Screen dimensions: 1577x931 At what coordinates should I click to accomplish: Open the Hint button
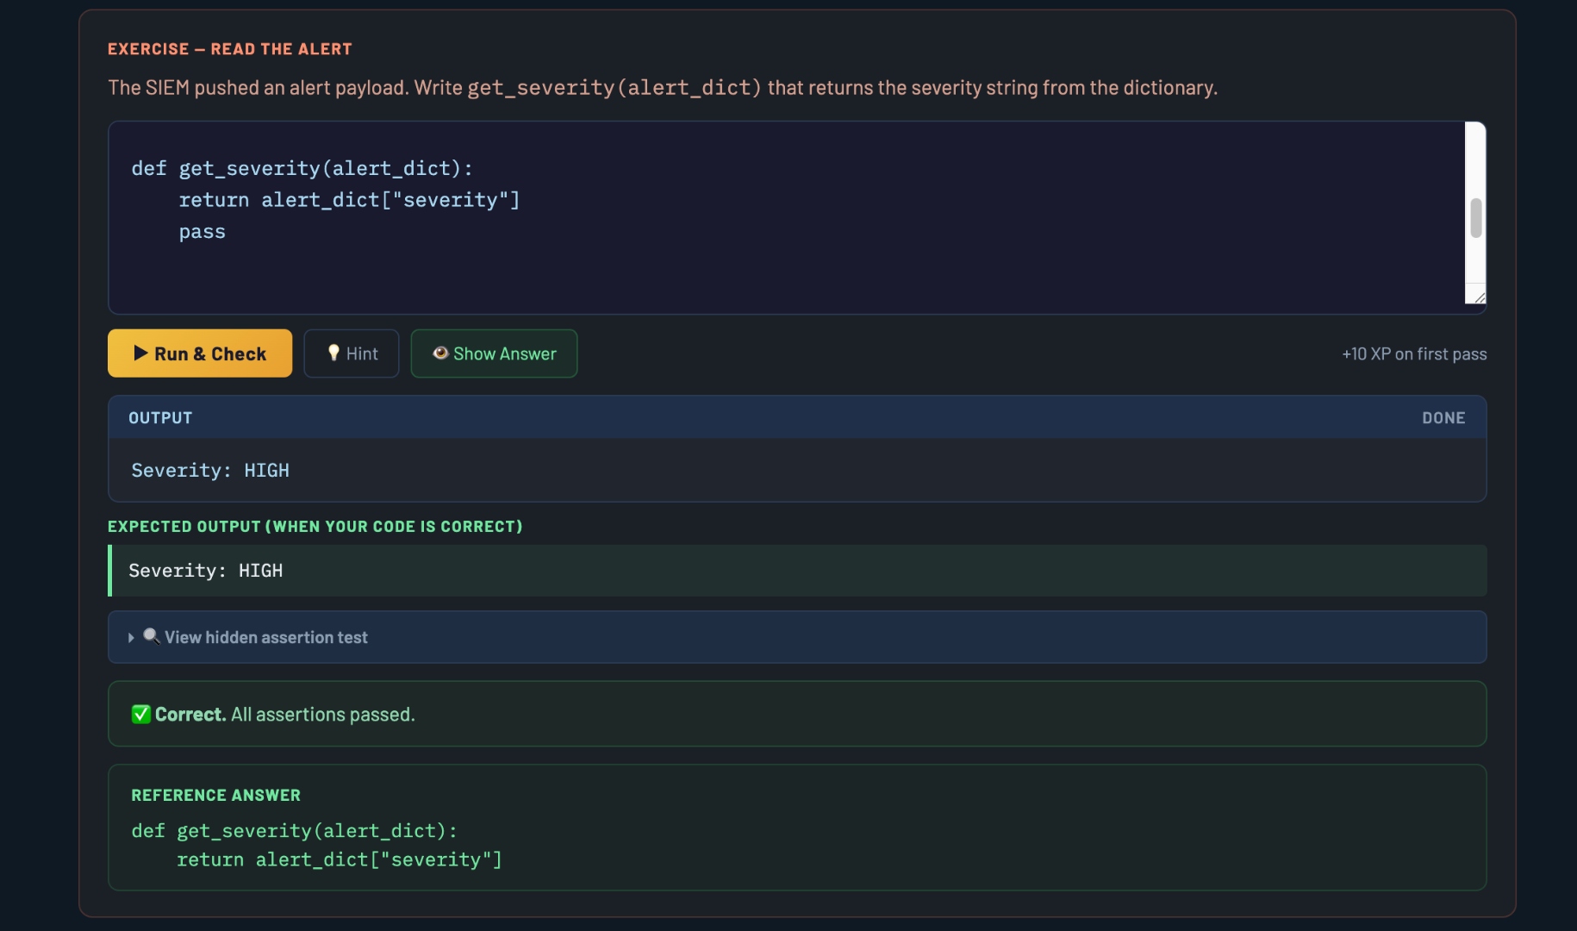click(x=352, y=353)
